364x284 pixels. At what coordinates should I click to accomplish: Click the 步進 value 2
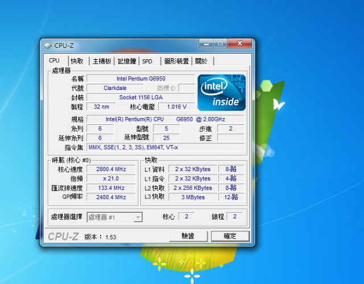[230, 128]
